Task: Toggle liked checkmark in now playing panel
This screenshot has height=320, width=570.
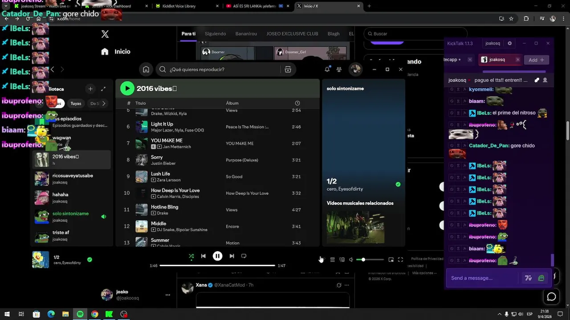Action: pos(398,184)
